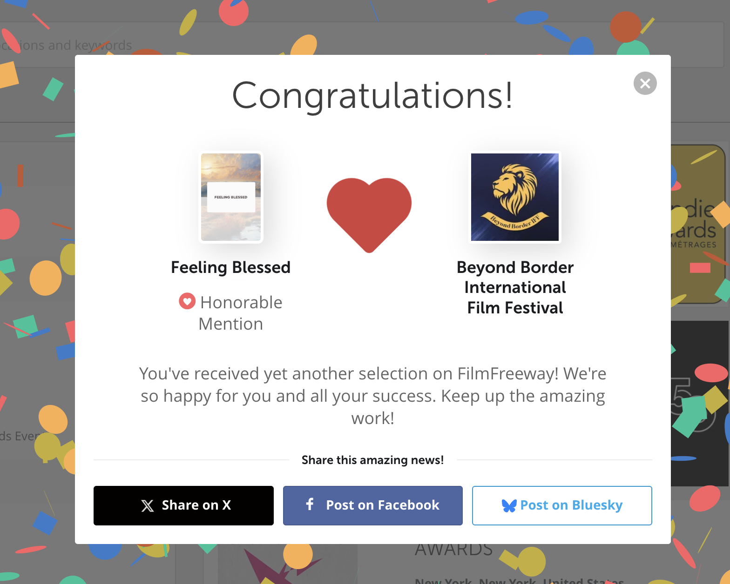Click the Feeling Blessed project title
Viewport: 730px width, 584px height.
click(231, 267)
